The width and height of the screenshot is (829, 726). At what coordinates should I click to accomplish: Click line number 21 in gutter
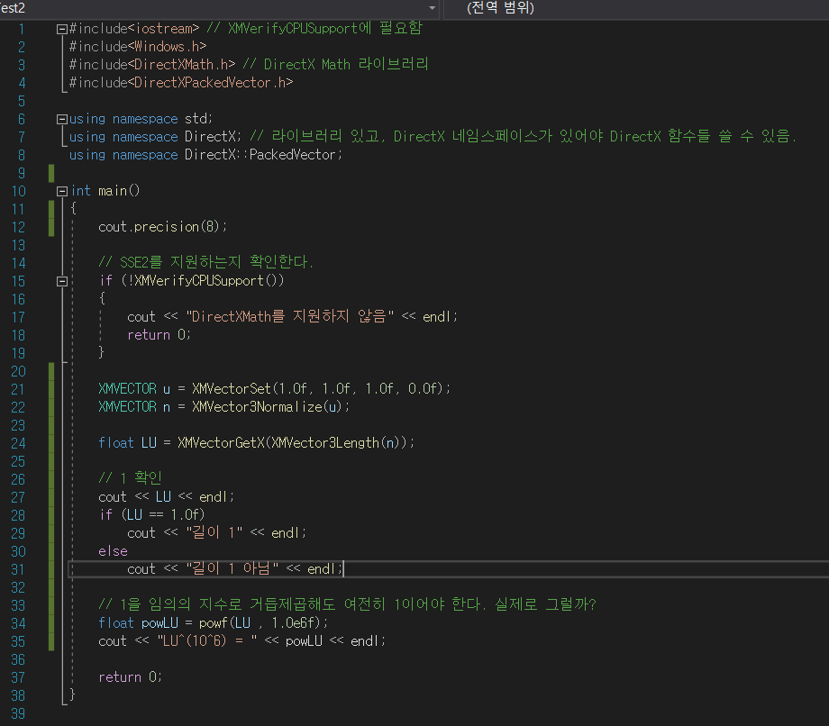click(18, 389)
